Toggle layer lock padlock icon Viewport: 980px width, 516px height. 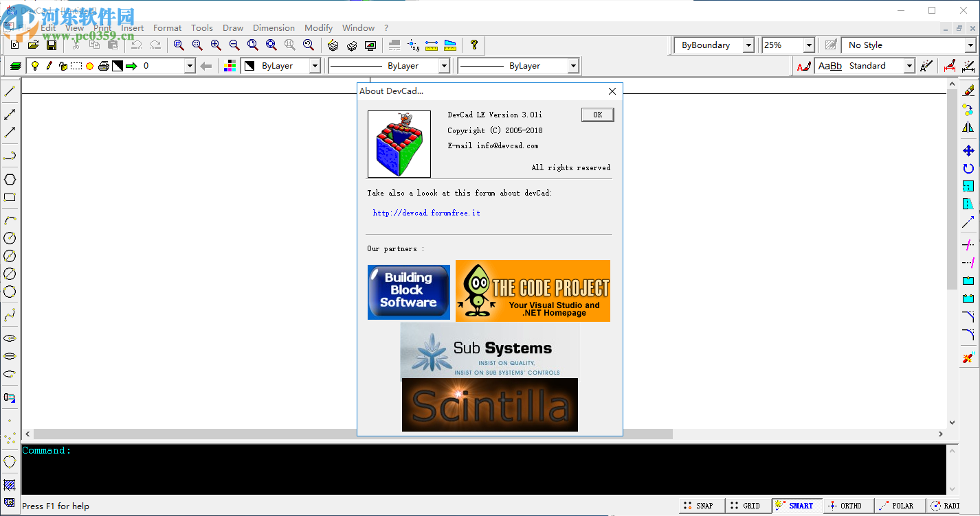tap(63, 66)
